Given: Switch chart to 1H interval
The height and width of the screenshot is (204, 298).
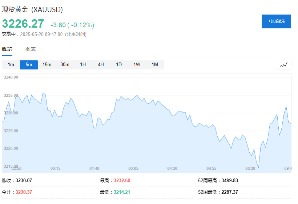Looking at the screenshot, I should 83,65.
